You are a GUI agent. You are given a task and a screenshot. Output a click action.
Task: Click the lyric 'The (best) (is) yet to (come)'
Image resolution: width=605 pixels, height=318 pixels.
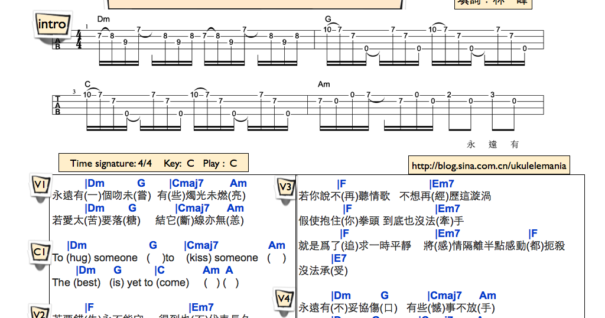[x=121, y=283]
